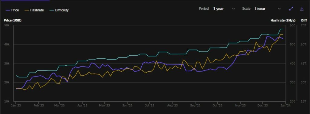Click the Oct '23 date label
The height and width of the screenshot is (114, 310).
[217, 106]
